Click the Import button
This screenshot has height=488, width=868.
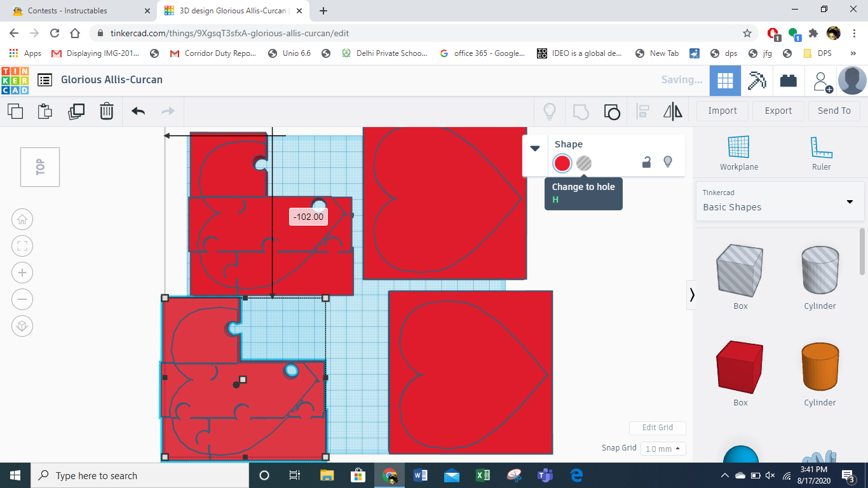click(x=722, y=111)
